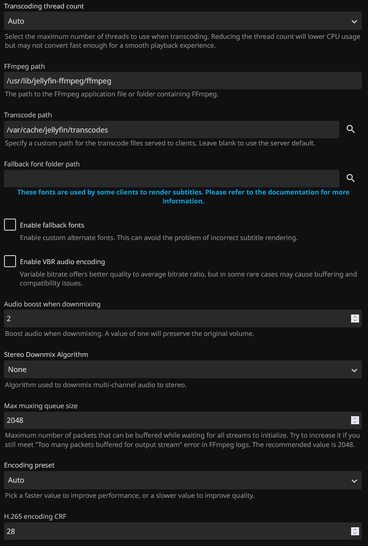Click the H.265 encoding CRF stepper
The height and width of the screenshot is (546, 368).
[x=355, y=531]
